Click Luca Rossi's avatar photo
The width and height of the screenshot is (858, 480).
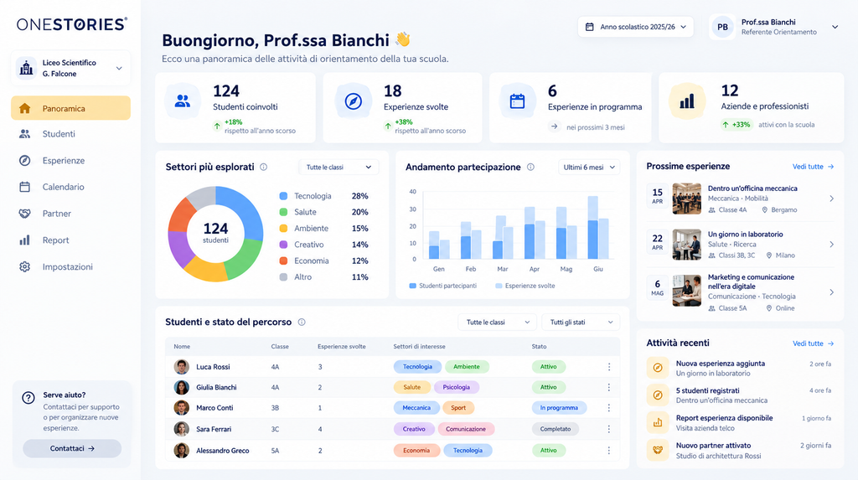pos(182,367)
